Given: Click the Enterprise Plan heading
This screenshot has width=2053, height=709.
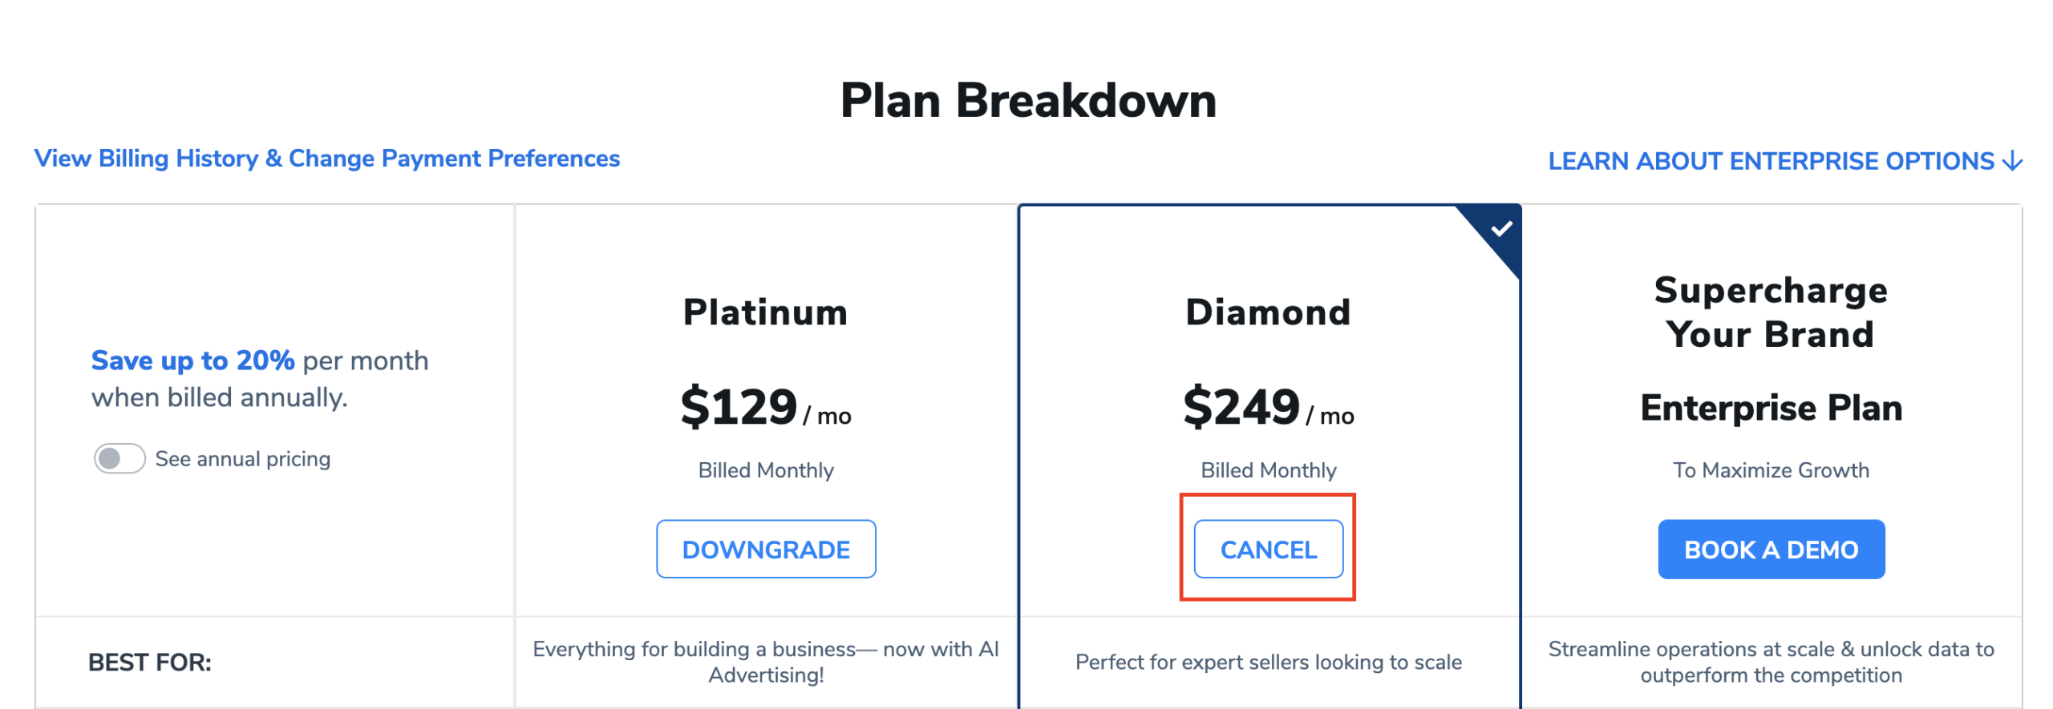Looking at the screenshot, I should coord(1770,408).
